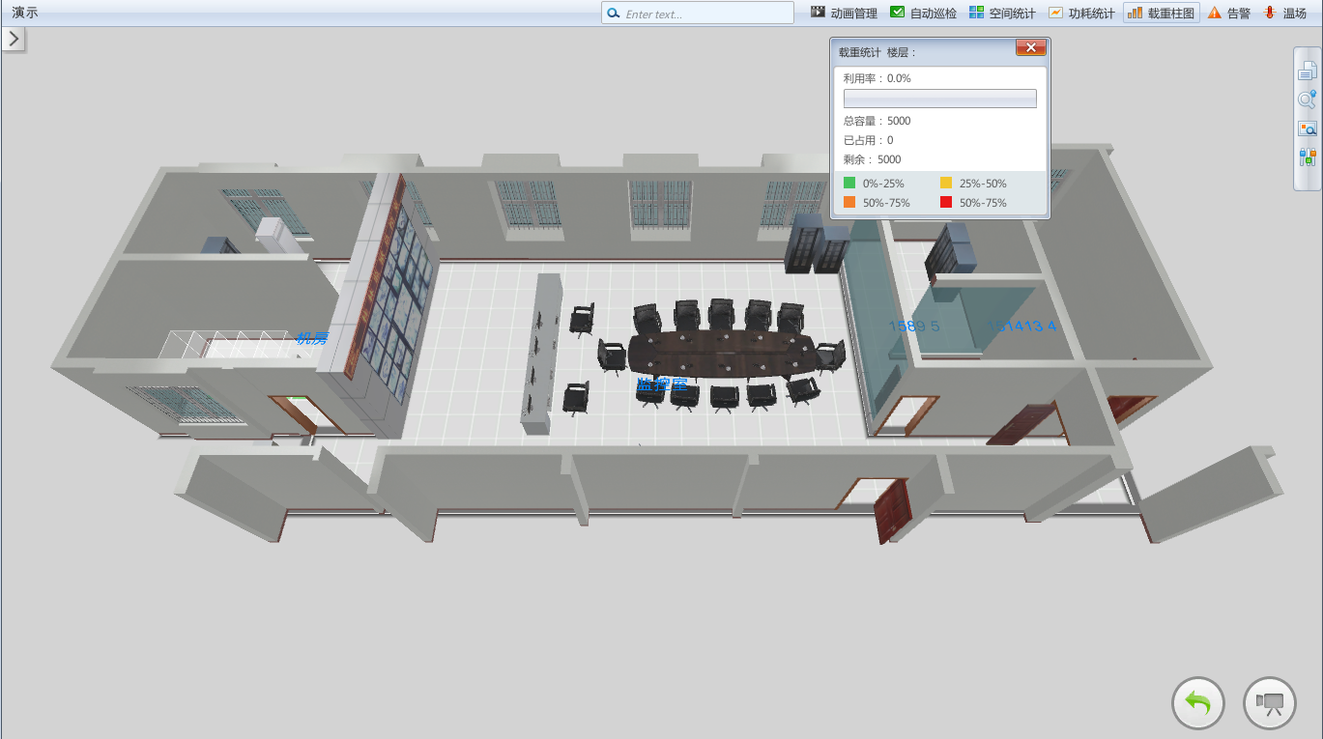Click the image search icon in sidebar

tap(1307, 128)
